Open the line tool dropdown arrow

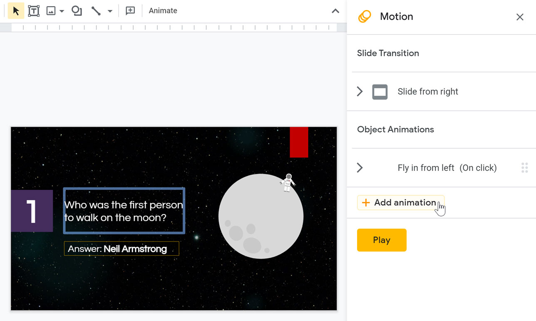tap(109, 11)
